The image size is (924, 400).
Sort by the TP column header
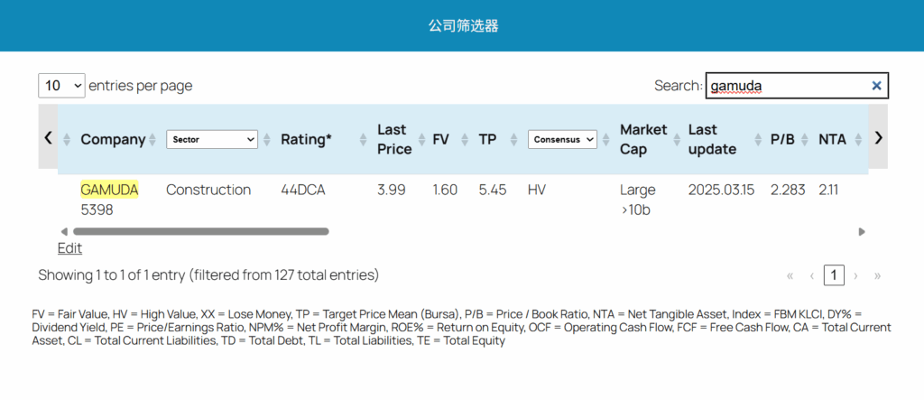pyautogui.click(x=487, y=139)
